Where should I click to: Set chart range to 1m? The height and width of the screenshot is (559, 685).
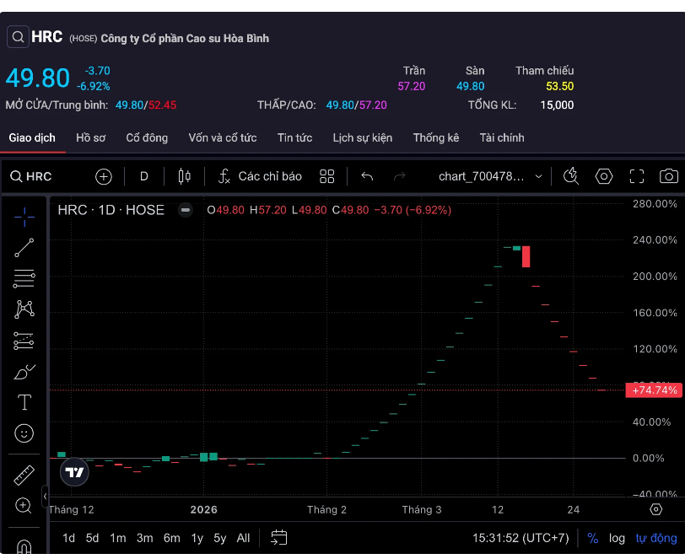tap(117, 538)
